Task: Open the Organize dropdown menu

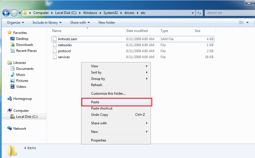Action: 15,23
